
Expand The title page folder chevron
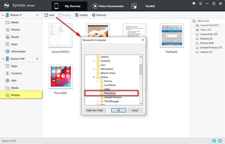point(98,101)
